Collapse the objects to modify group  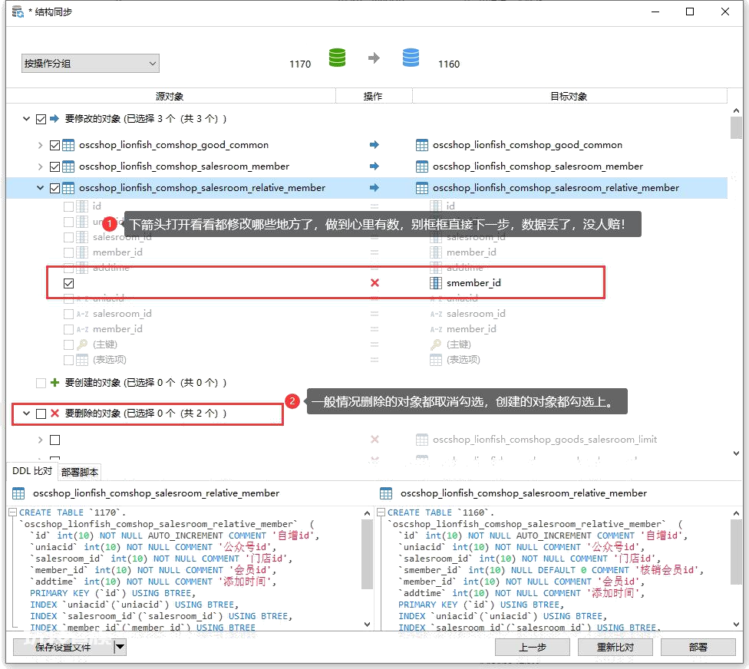pos(26,118)
